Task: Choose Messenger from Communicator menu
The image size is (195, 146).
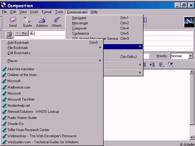Action: tap(104, 23)
